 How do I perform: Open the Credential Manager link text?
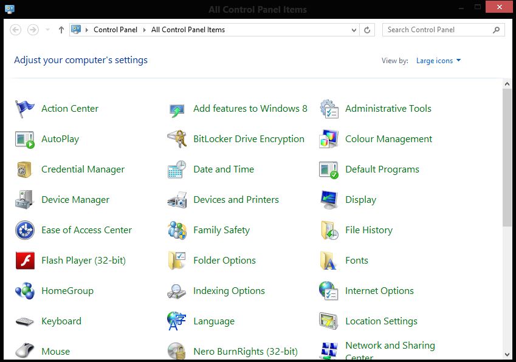coord(83,169)
